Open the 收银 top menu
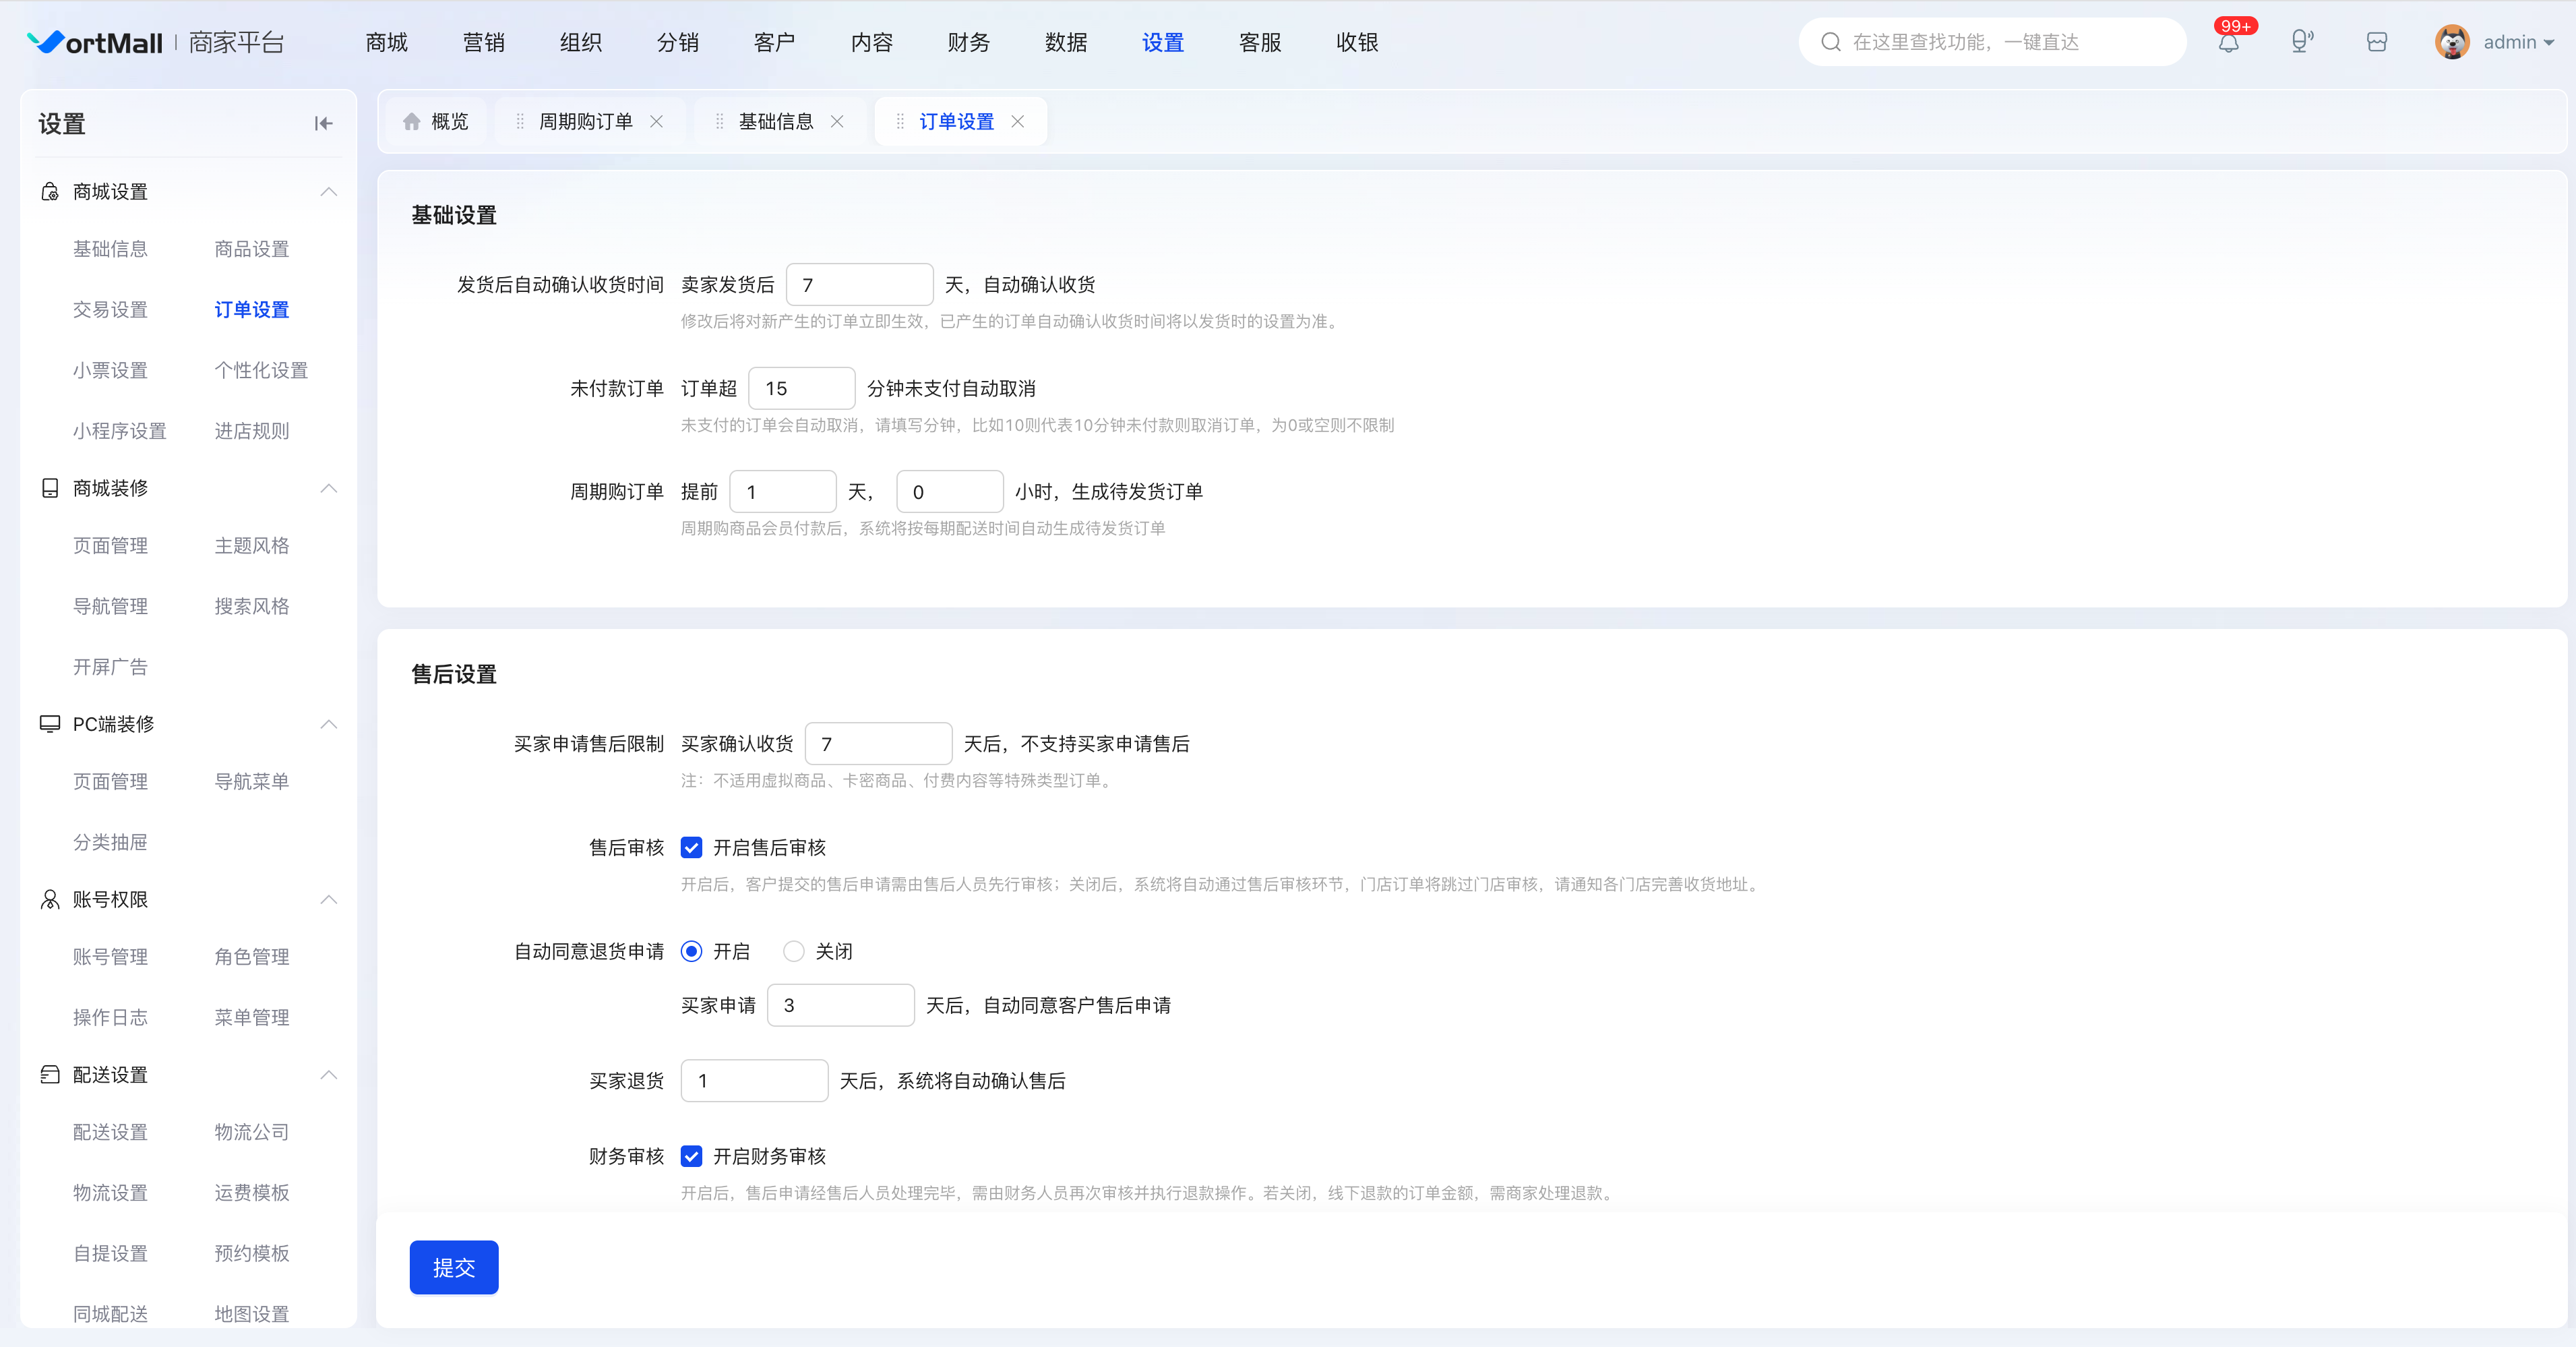Viewport: 2576px width, 1347px height. pos(1357,42)
